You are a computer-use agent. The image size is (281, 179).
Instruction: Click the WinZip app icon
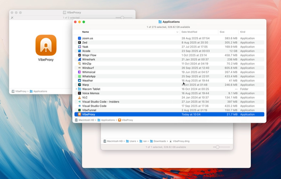80,64
